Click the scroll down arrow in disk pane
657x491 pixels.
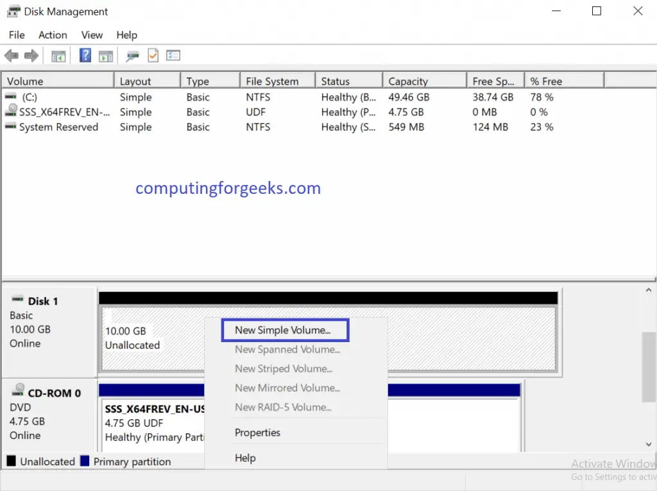(649, 444)
